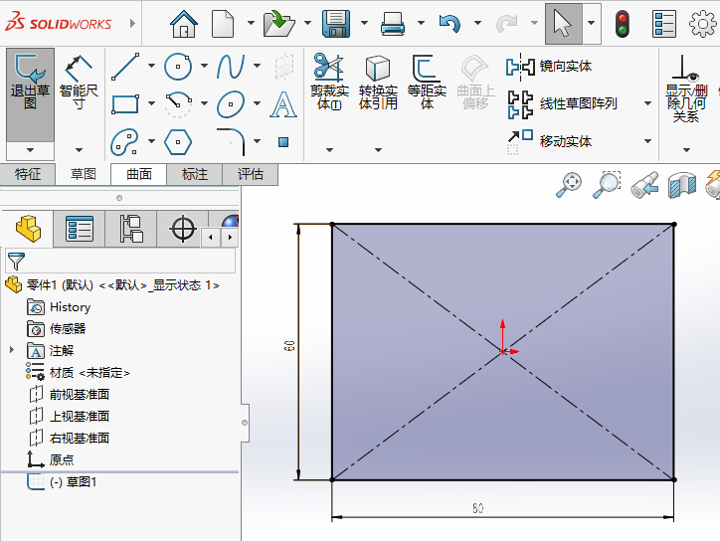Image resolution: width=720 pixels, height=541 pixels.
Task: Open the Save button dropdown arrow
Action: pyautogui.click(x=364, y=23)
